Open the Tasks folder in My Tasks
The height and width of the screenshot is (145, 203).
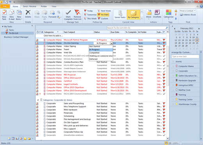tap(11, 30)
